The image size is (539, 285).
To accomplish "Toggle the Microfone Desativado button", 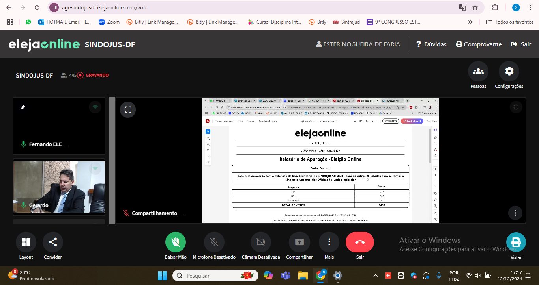I will coord(214,242).
